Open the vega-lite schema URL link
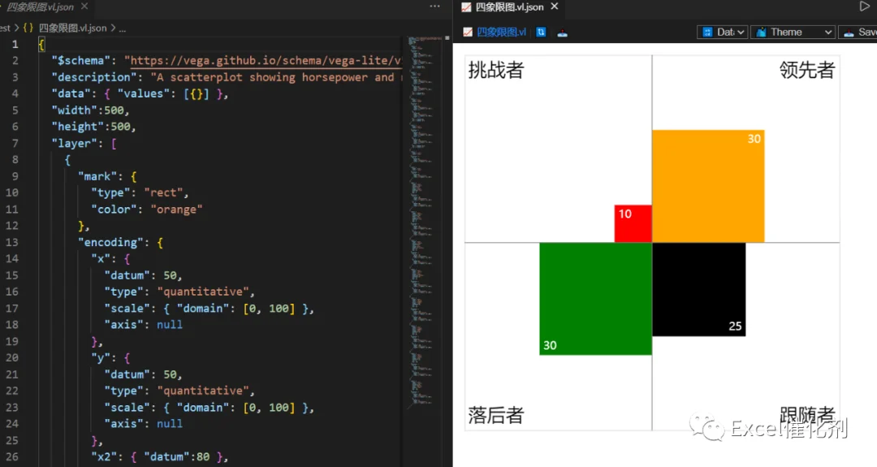Viewport: 877px width, 467px height. tap(263, 60)
